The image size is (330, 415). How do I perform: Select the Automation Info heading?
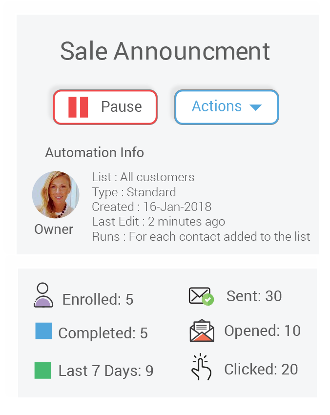click(x=95, y=152)
